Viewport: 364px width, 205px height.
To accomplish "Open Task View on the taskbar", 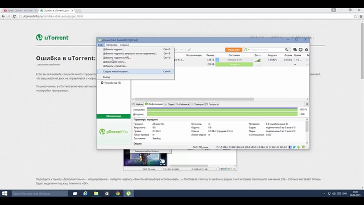I will point(75,194).
